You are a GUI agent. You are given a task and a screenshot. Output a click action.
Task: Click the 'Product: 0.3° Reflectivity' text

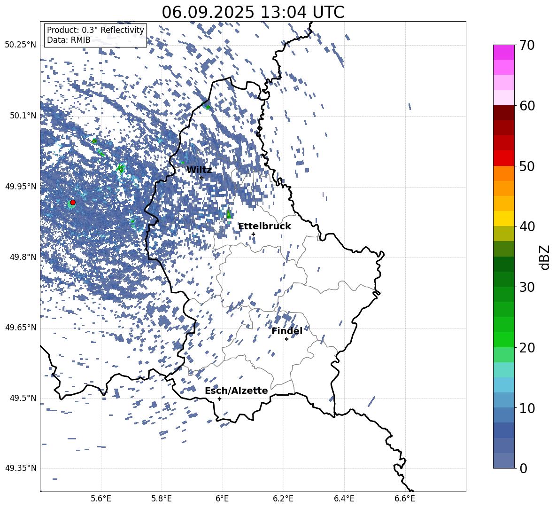point(95,30)
